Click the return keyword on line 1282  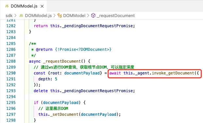tap(41, 26)
